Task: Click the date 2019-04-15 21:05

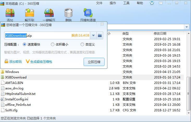Action: pyautogui.click(x=167, y=72)
